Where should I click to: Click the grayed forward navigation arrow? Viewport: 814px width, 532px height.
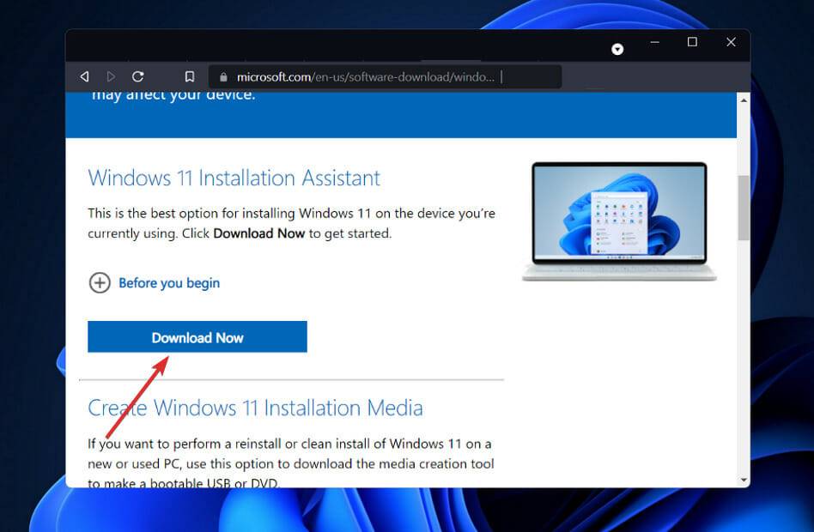(x=111, y=76)
